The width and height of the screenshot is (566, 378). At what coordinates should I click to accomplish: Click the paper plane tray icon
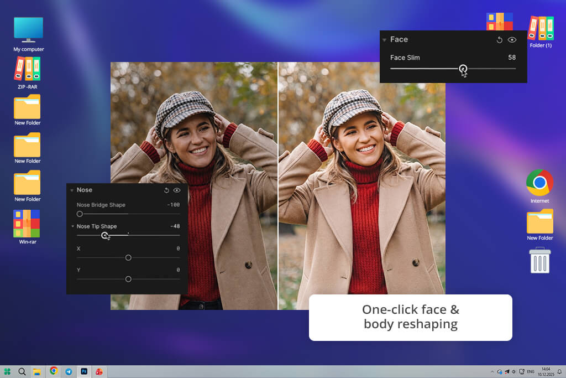coord(507,371)
